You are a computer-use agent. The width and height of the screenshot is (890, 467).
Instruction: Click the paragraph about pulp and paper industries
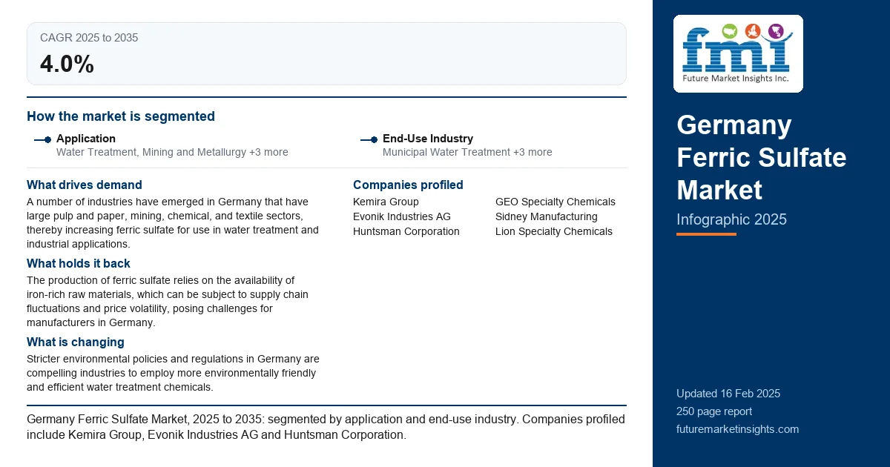pyautogui.click(x=173, y=223)
